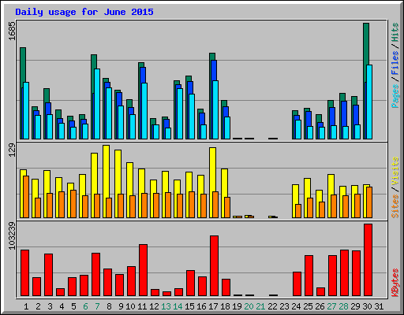Click green weekend day label 28
This screenshot has height=315, width=404.
pyautogui.click(x=343, y=306)
